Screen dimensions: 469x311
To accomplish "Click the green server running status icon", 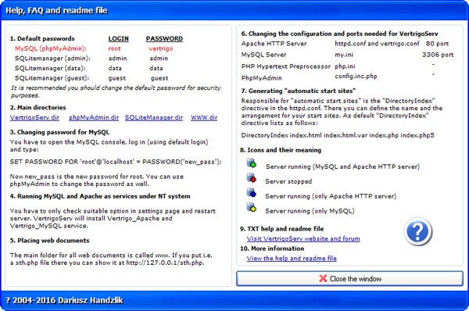I will (251, 163).
